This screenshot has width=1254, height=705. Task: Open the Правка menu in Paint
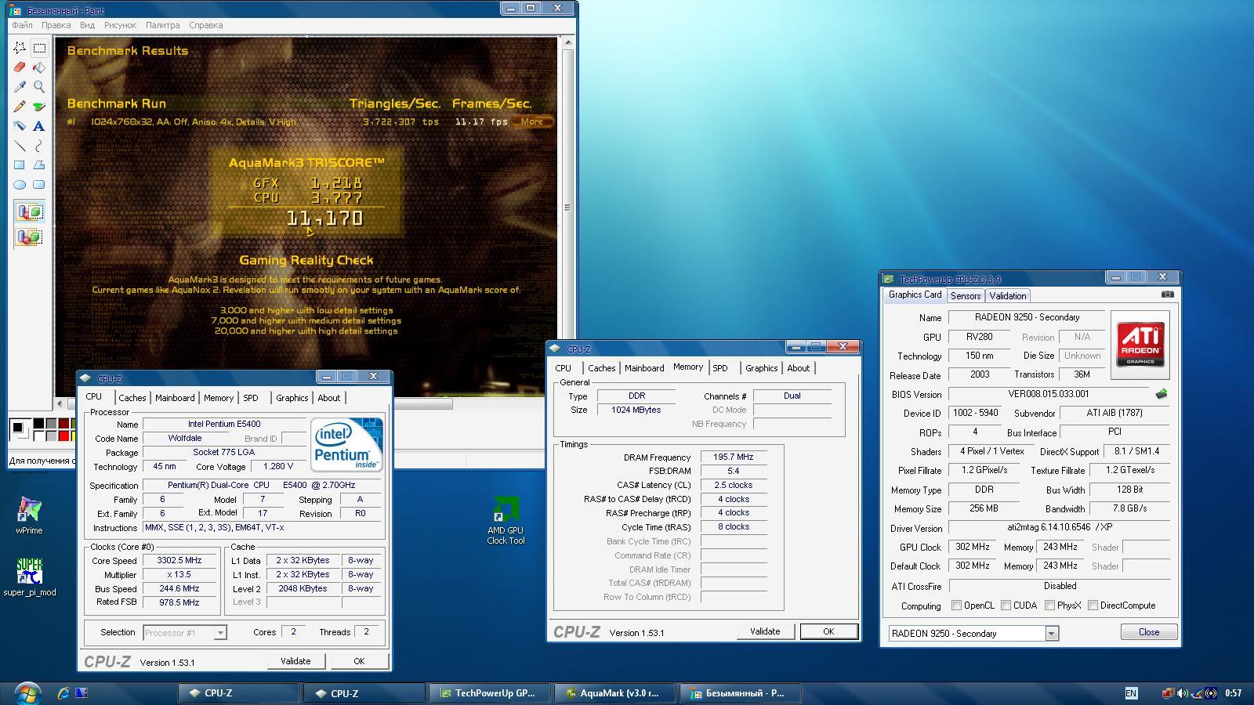click(x=56, y=25)
